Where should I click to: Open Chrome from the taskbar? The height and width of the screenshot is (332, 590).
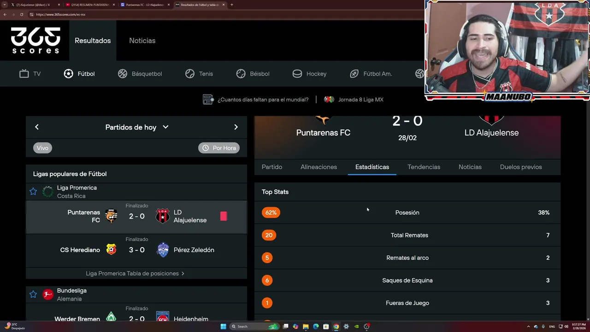point(336,326)
